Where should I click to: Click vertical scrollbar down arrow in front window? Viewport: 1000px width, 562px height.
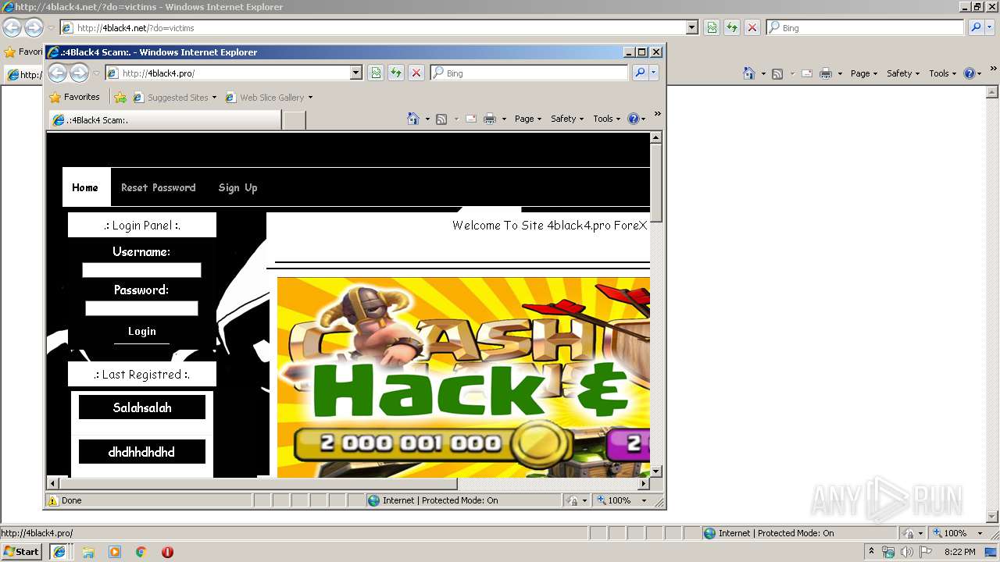[656, 471]
